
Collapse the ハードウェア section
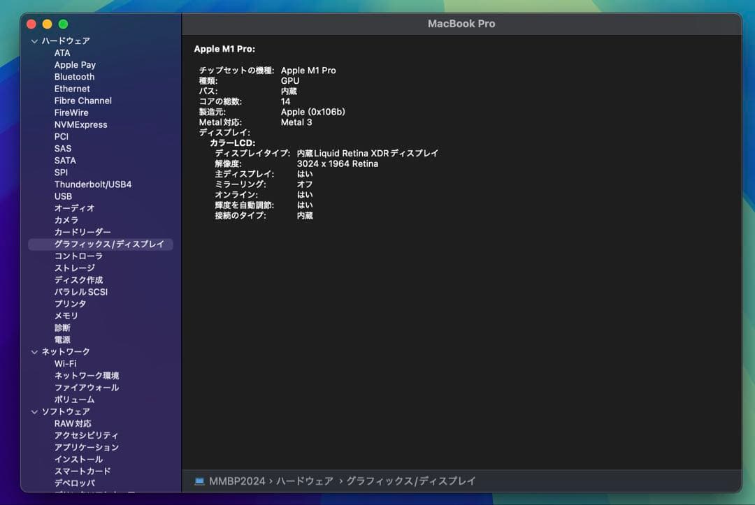(34, 41)
